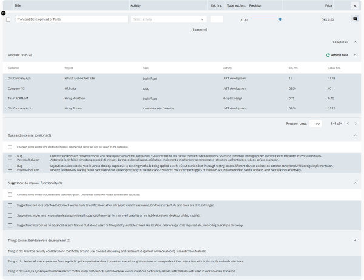
Task: Click the green Refresh data icon
Action: 328,55
